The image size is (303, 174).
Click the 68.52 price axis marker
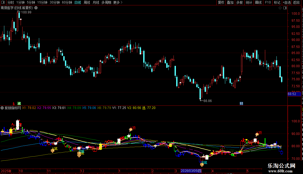[294, 94]
